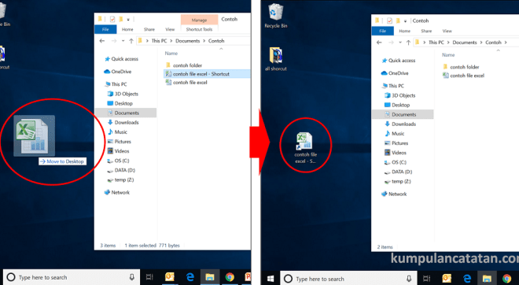
Task: Select Quick access in left window sidebar
Action: coord(121,59)
